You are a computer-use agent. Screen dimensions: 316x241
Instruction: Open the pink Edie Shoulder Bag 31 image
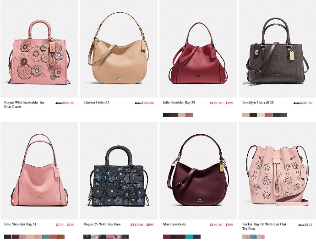pos(39,170)
